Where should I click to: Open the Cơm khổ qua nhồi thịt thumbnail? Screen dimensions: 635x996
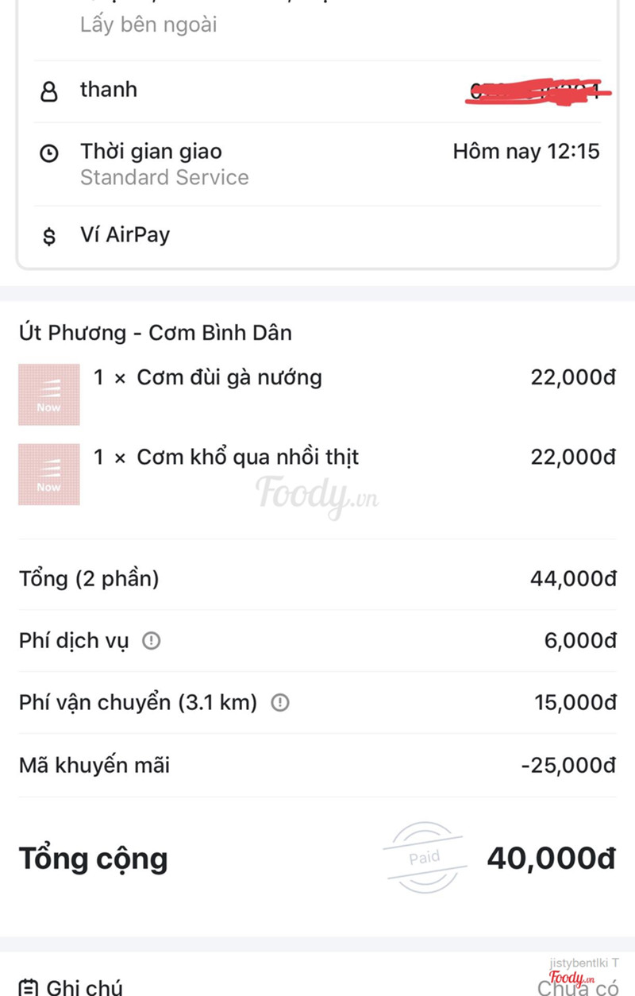coord(49,474)
